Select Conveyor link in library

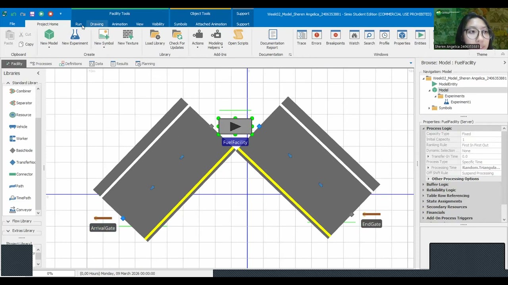click(x=20, y=210)
